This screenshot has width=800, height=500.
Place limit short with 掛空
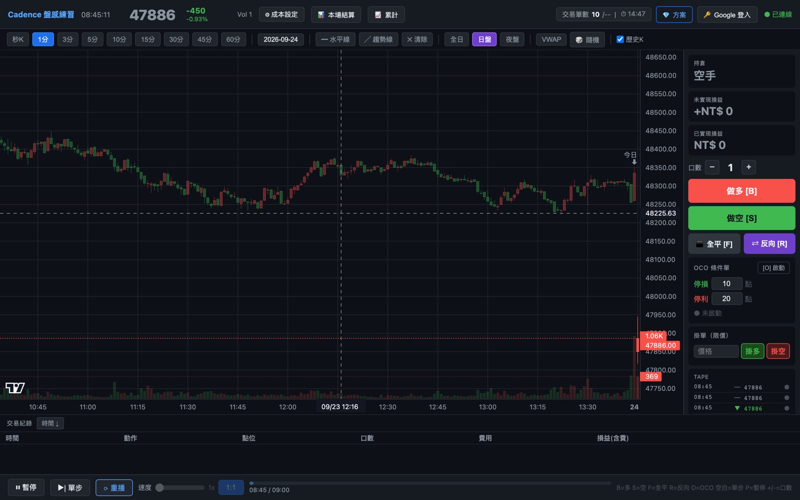coord(778,351)
